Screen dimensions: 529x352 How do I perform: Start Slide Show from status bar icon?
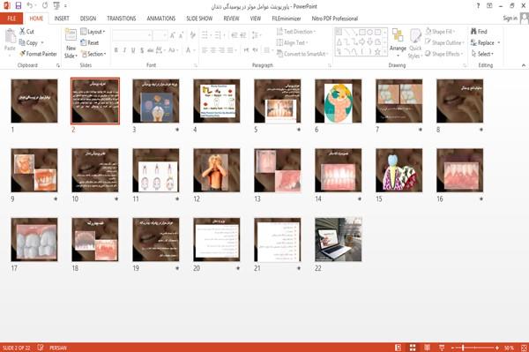tap(442, 348)
